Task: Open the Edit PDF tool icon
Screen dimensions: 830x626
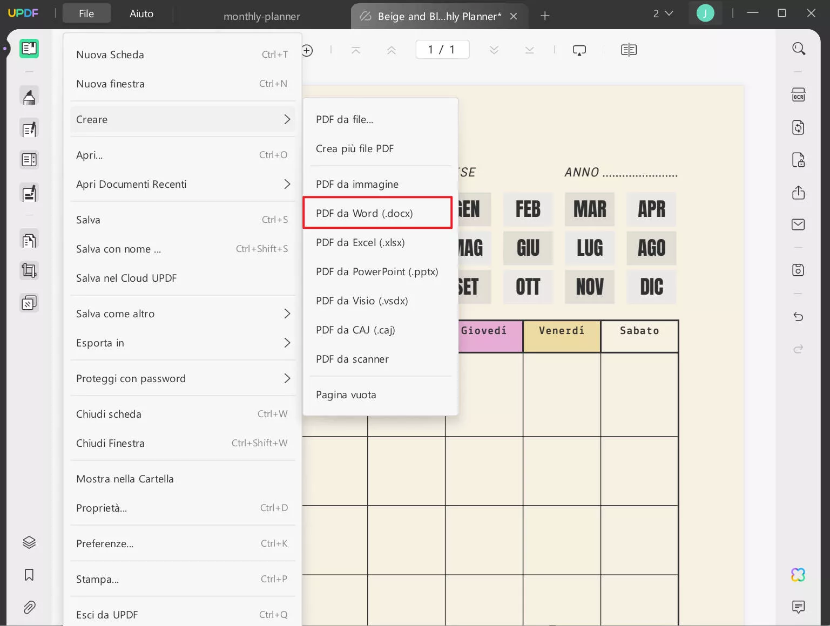Action: point(29,128)
